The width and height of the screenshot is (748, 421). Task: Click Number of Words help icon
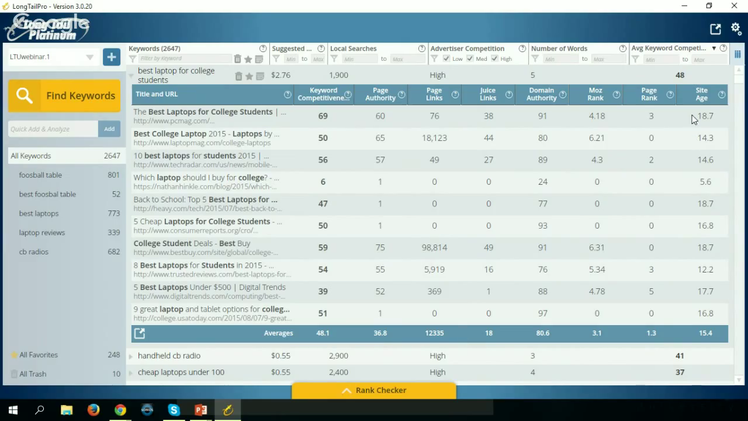click(623, 49)
